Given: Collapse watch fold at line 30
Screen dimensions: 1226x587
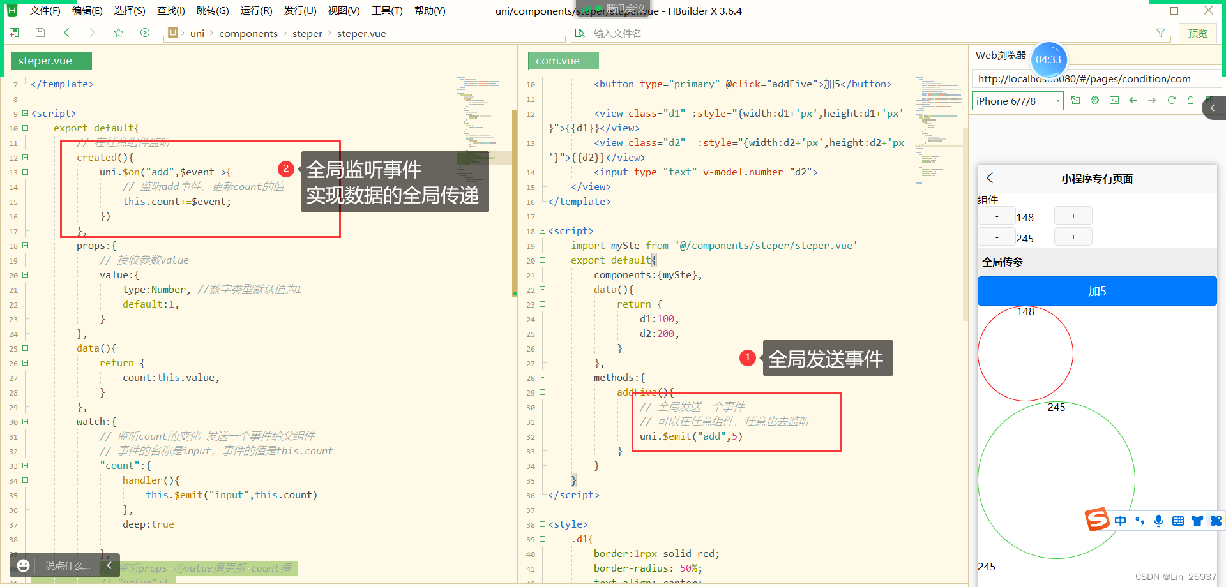Looking at the screenshot, I should point(26,421).
